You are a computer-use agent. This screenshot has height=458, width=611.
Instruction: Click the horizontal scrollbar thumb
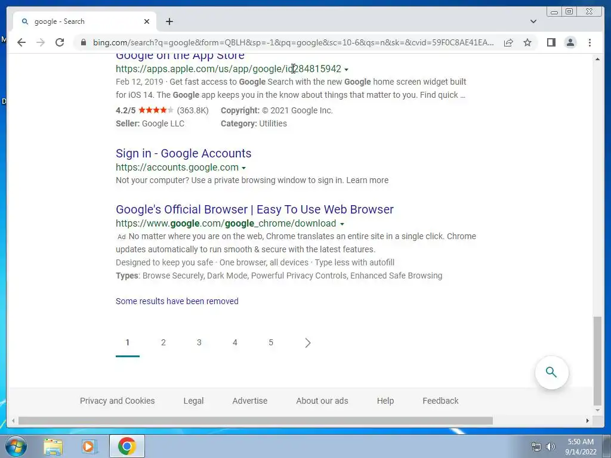pyautogui.click(x=255, y=420)
